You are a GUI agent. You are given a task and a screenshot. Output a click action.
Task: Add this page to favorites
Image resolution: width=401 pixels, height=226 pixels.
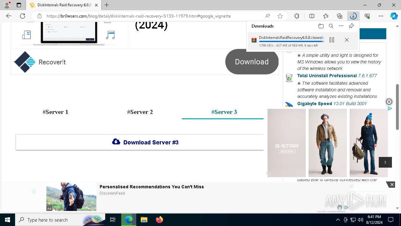pyautogui.click(x=280, y=16)
